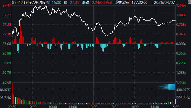
Task: Open the WF monitor icon at top right
Action: click(189, 2)
